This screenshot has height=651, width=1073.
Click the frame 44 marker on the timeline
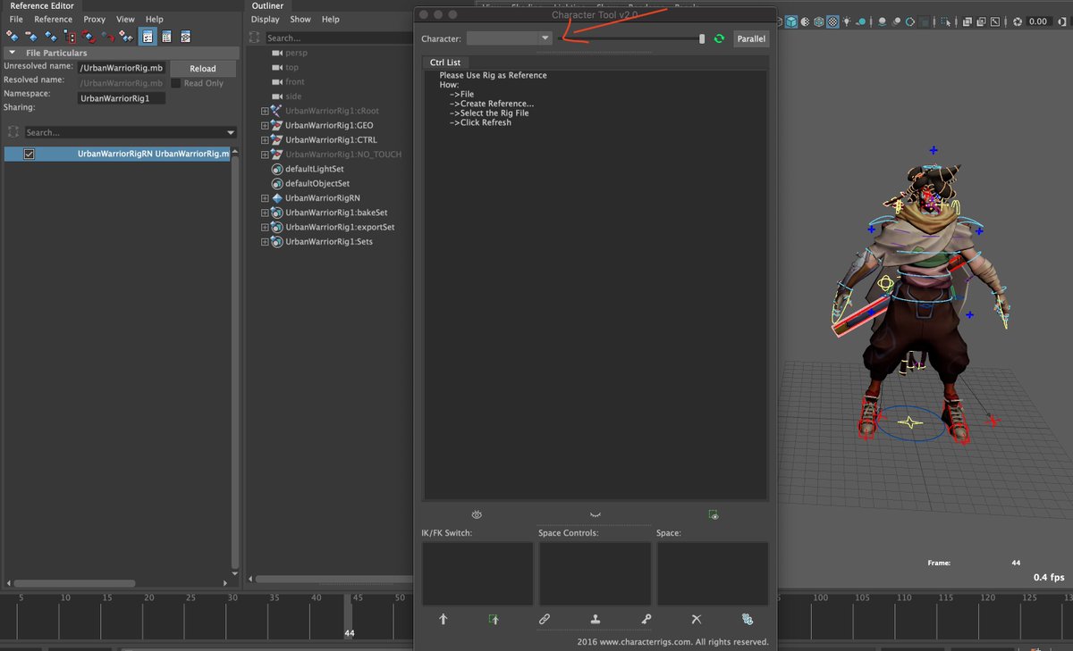click(x=350, y=618)
